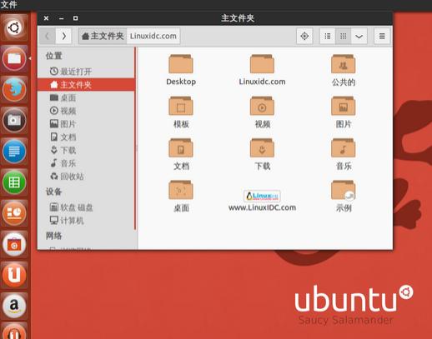Click the sidebar vertical scrollbar

point(135,138)
